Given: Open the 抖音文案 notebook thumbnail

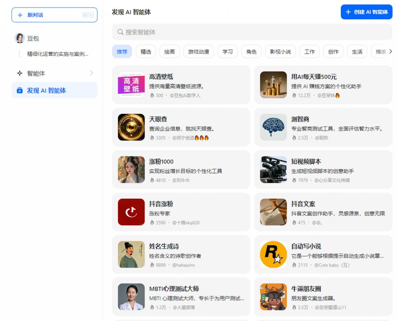Looking at the screenshot, I should pos(273,212).
